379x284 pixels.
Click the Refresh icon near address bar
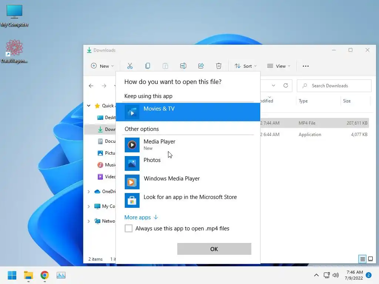pos(286,85)
